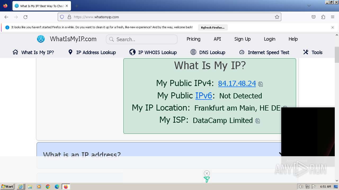Click the Firefox bookmark star icon
Image resolution: width=339 pixels, height=190 pixels.
point(277,17)
